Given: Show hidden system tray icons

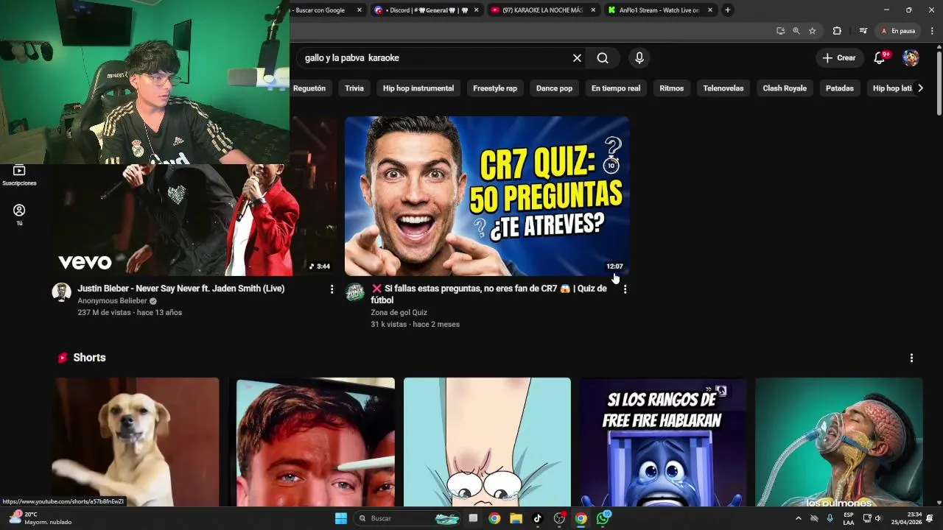Looking at the screenshot, I should click(x=798, y=518).
